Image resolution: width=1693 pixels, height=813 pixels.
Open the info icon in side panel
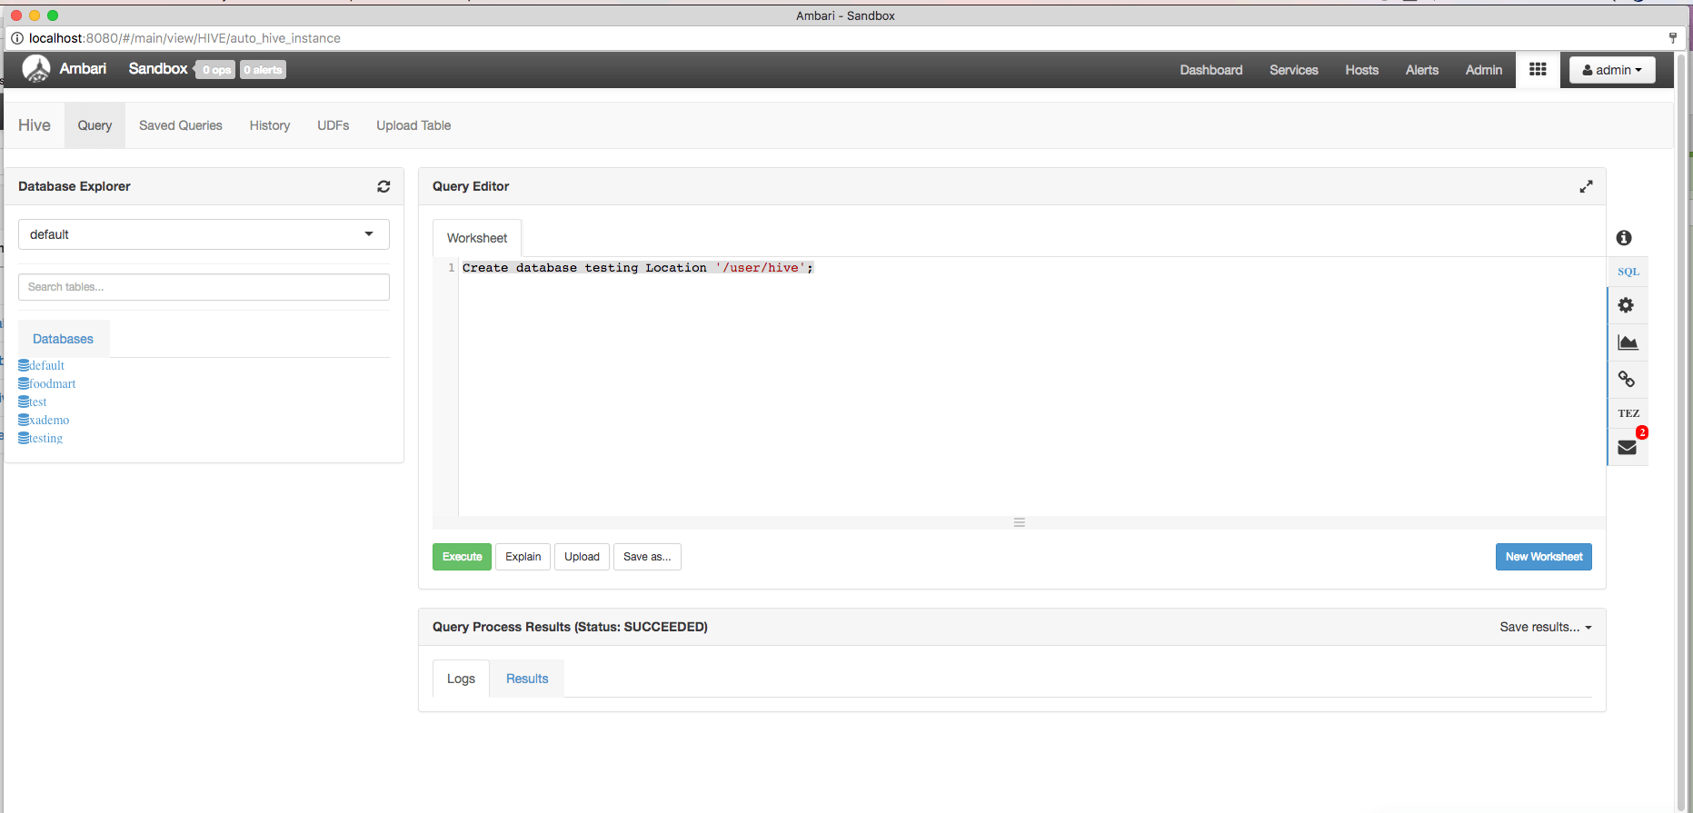coord(1624,238)
